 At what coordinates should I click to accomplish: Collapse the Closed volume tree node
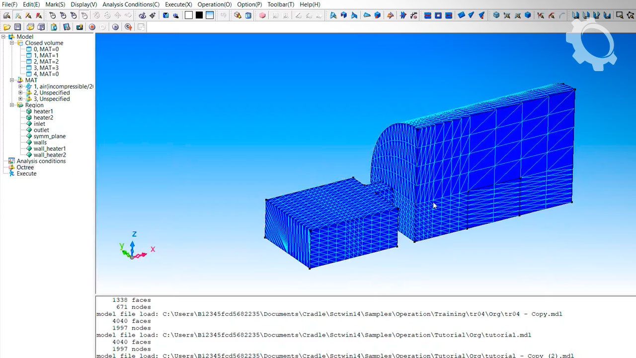pyautogui.click(x=12, y=43)
